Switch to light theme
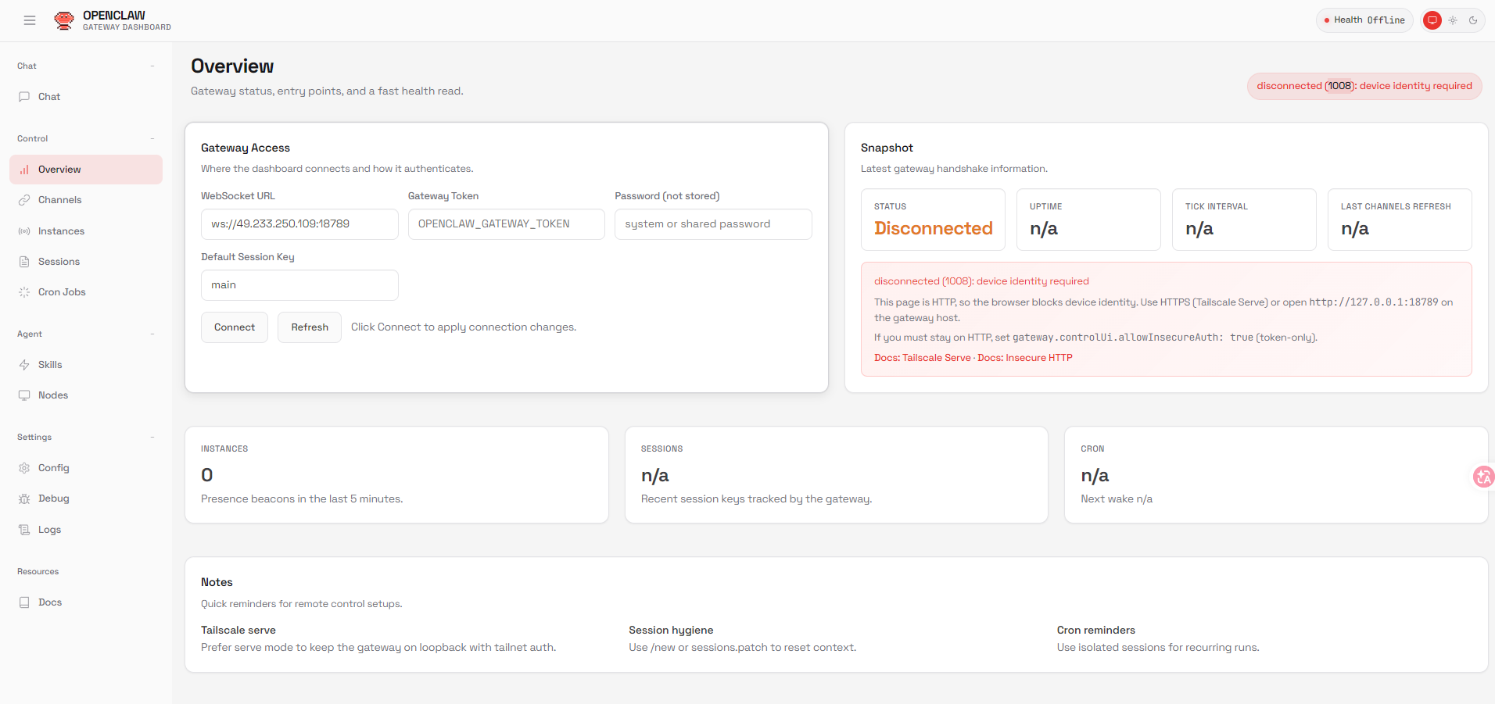 point(1453,20)
